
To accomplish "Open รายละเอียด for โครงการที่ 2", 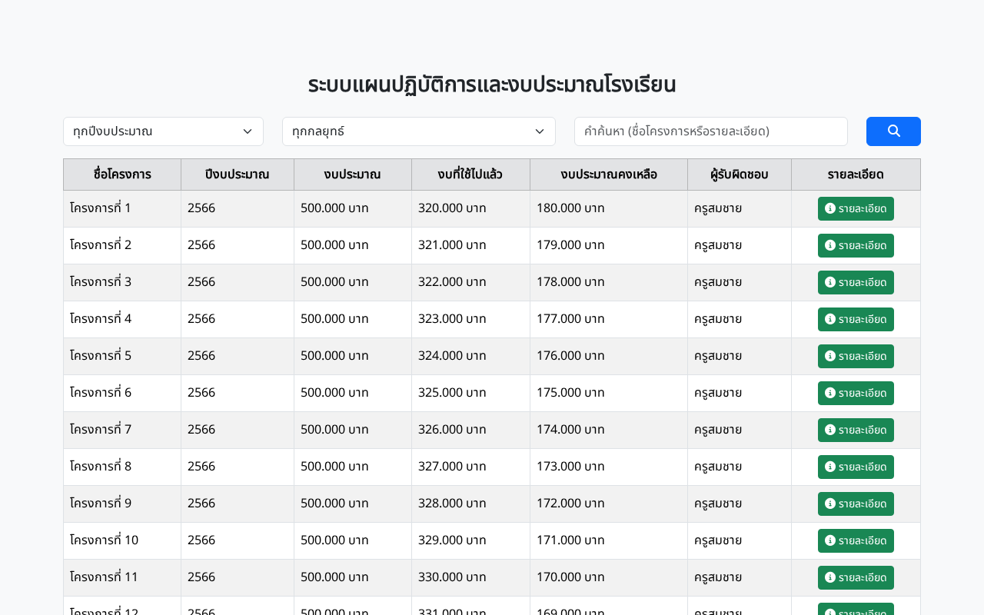I will [x=856, y=245].
